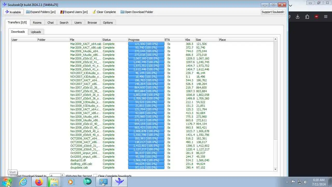Sort by the Size column header
Screen dimensions: 332x187
coord(207,40)
